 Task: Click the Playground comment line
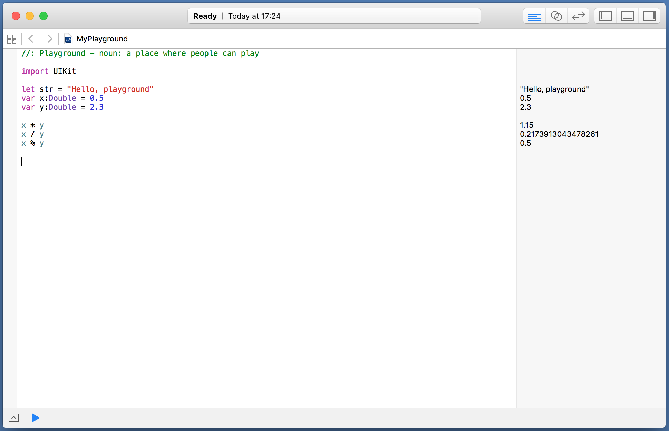(x=140, y=53)
